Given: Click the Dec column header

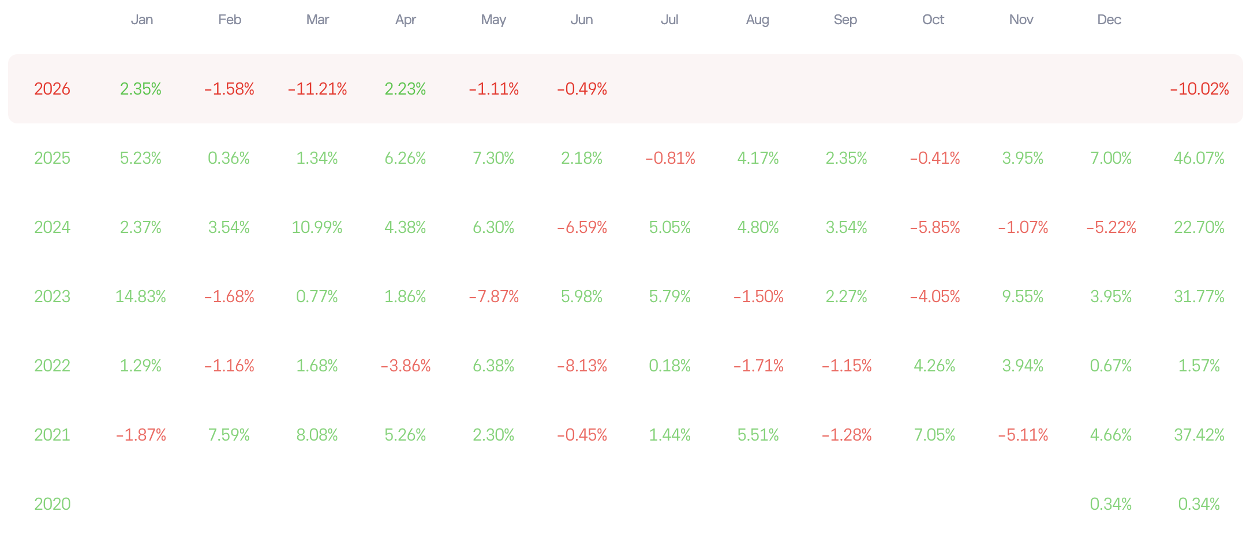Looking at the screenshot, I should coord(1109,20).
